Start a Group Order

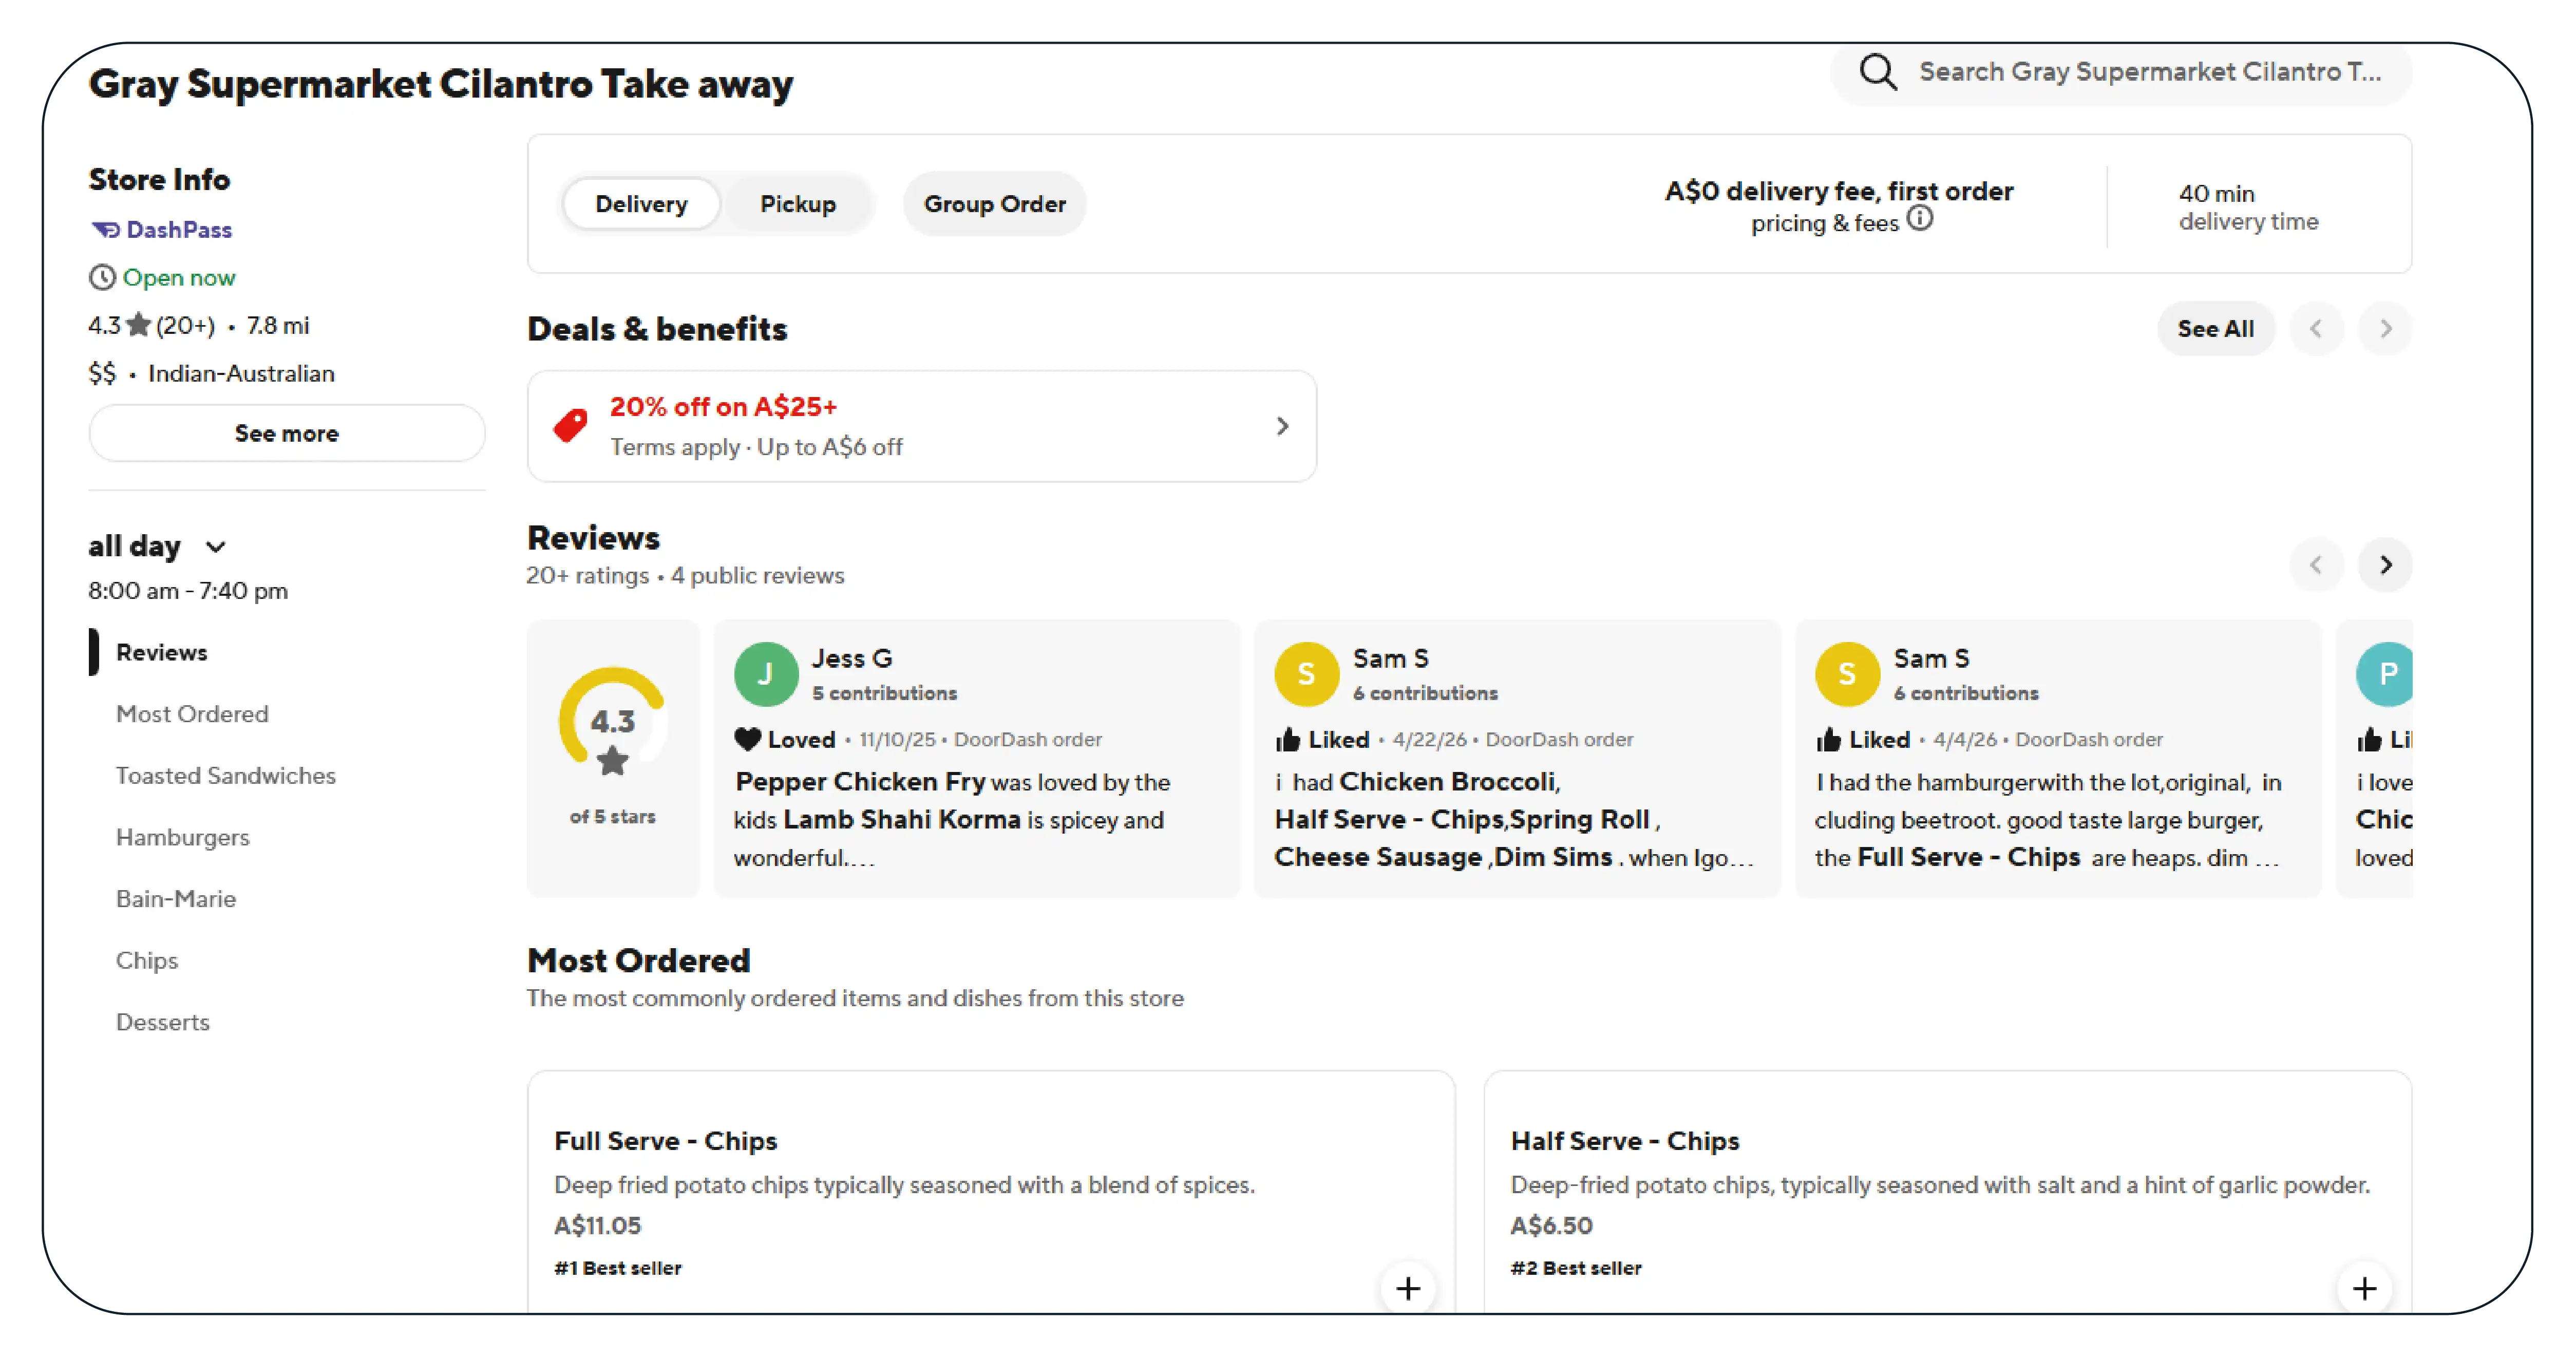click(x=994, y=204)
